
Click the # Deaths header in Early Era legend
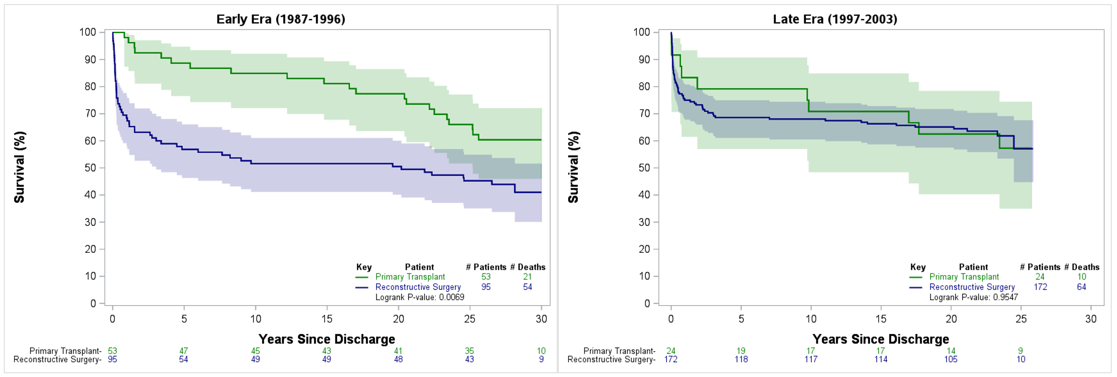(528, 267)
